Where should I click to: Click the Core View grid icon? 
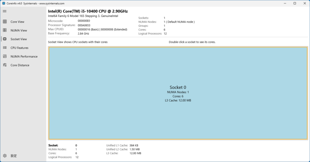tap(5, 22)
